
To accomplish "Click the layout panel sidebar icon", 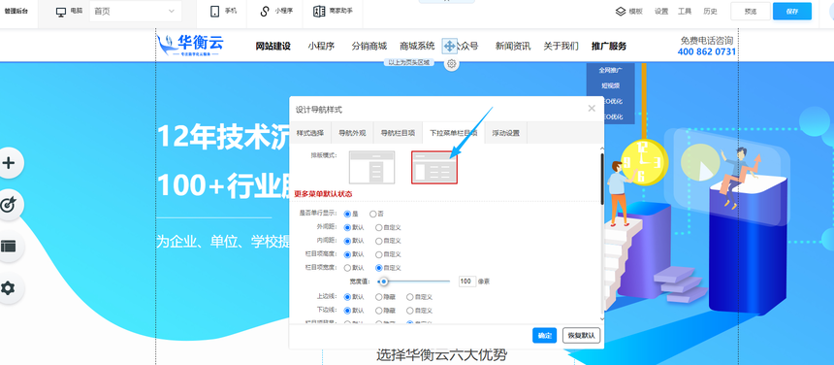I will pos(8,247).
